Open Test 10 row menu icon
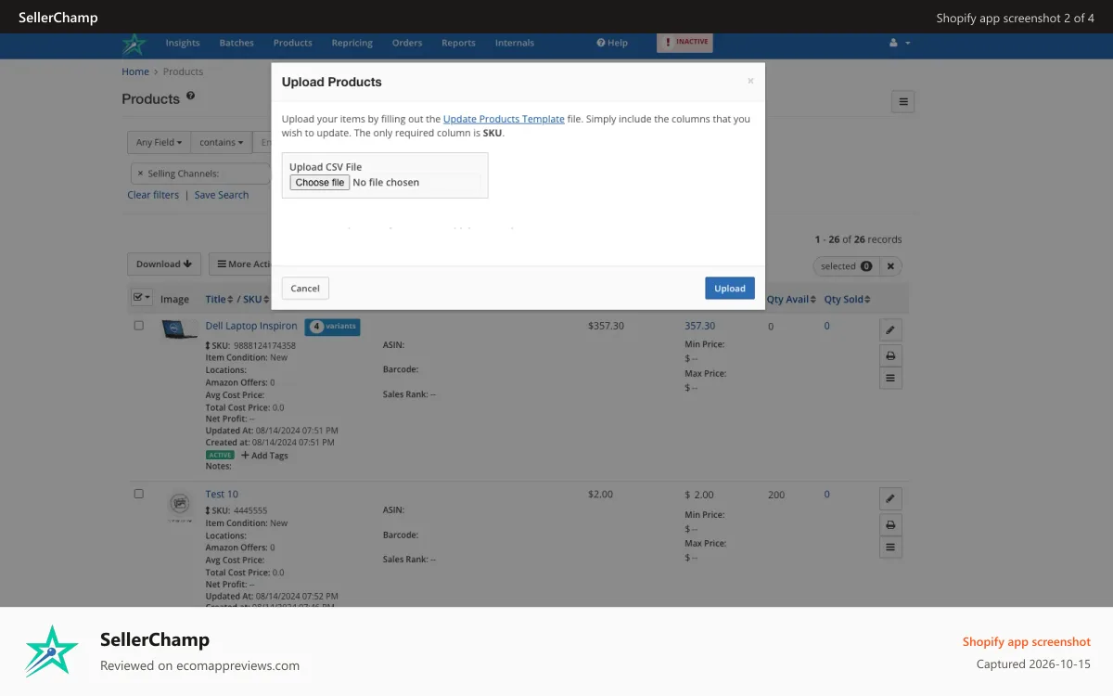Image resolution: width=1113 pixels, height=696 pixels. point(890,547)
